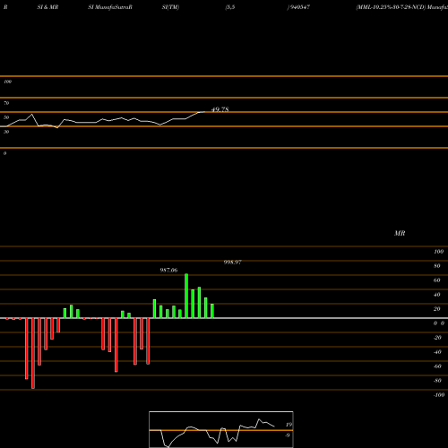Click the MR panel title

(x=400, y=233)
